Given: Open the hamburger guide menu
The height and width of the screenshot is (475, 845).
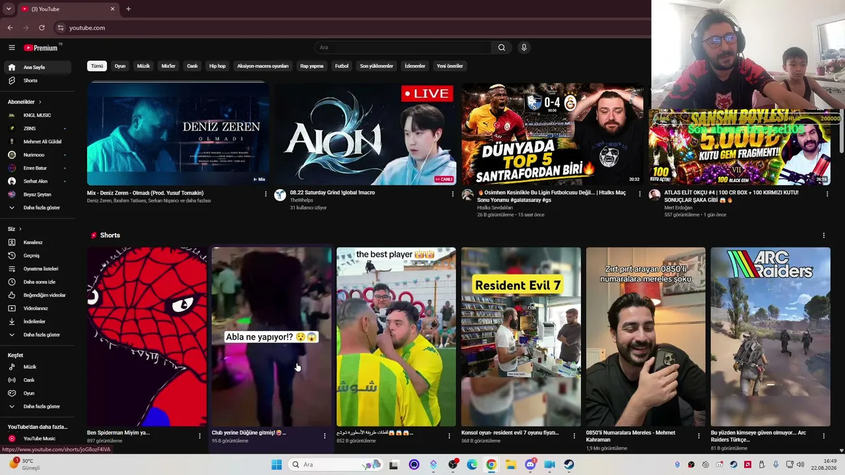Looking at the screenshot, I should tap(11, 47).
